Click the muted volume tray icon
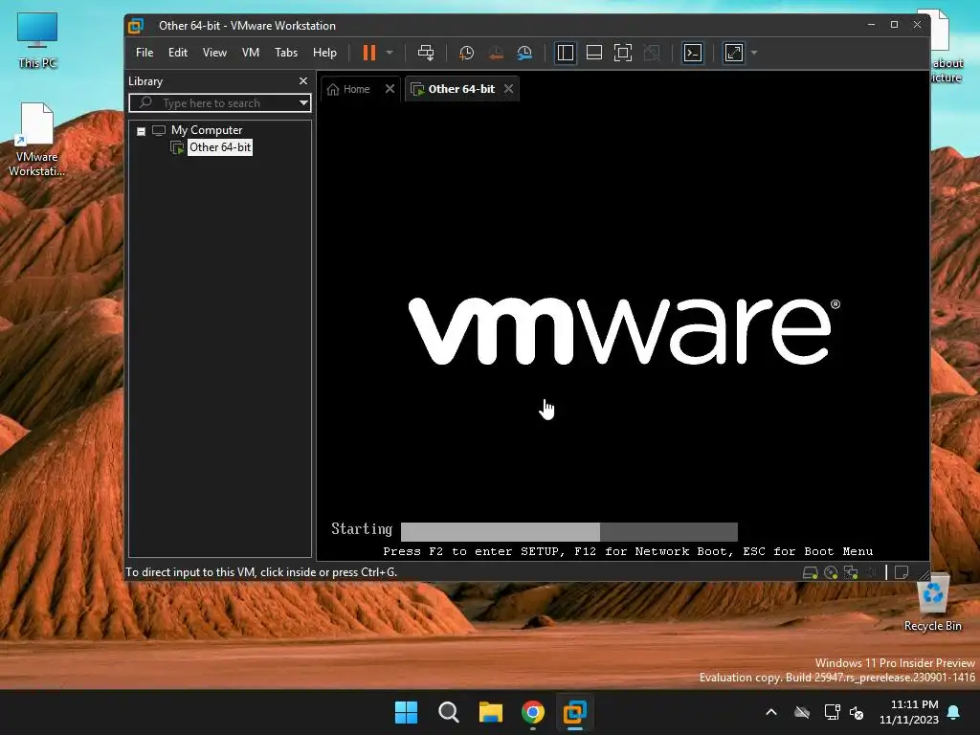Screen dimensions: 980x735 point(857,712)
